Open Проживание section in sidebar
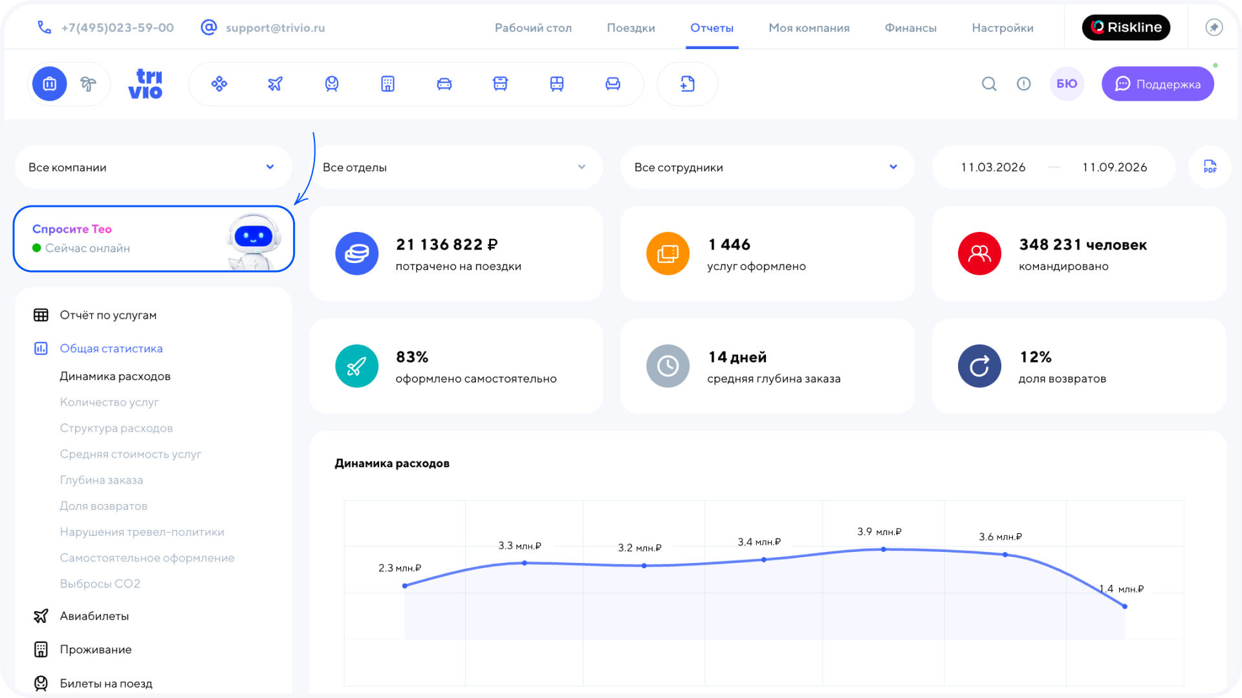 click(96, 650)
